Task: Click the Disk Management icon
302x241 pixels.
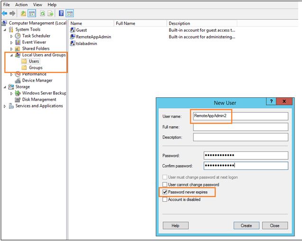Action: (x=18, y=100)
